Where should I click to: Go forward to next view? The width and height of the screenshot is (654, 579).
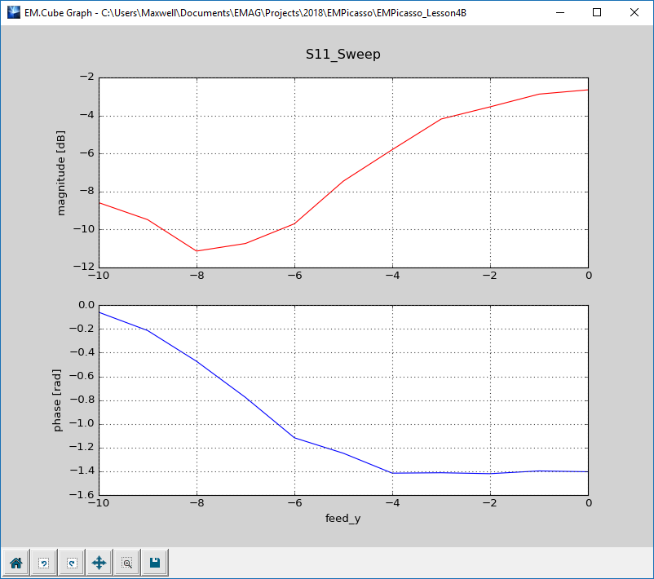71,563
